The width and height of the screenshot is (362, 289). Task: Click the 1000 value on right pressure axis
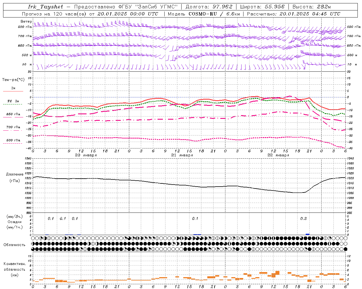[350, 198]
